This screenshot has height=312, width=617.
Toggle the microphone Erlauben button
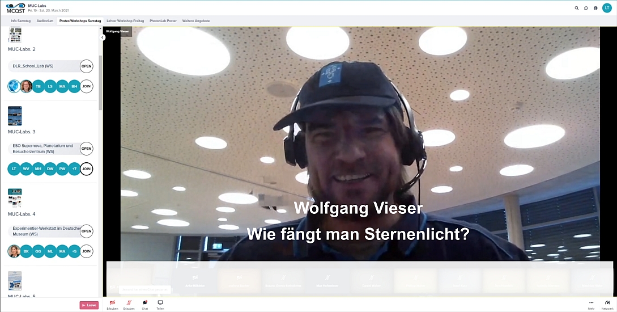(129, 303)
